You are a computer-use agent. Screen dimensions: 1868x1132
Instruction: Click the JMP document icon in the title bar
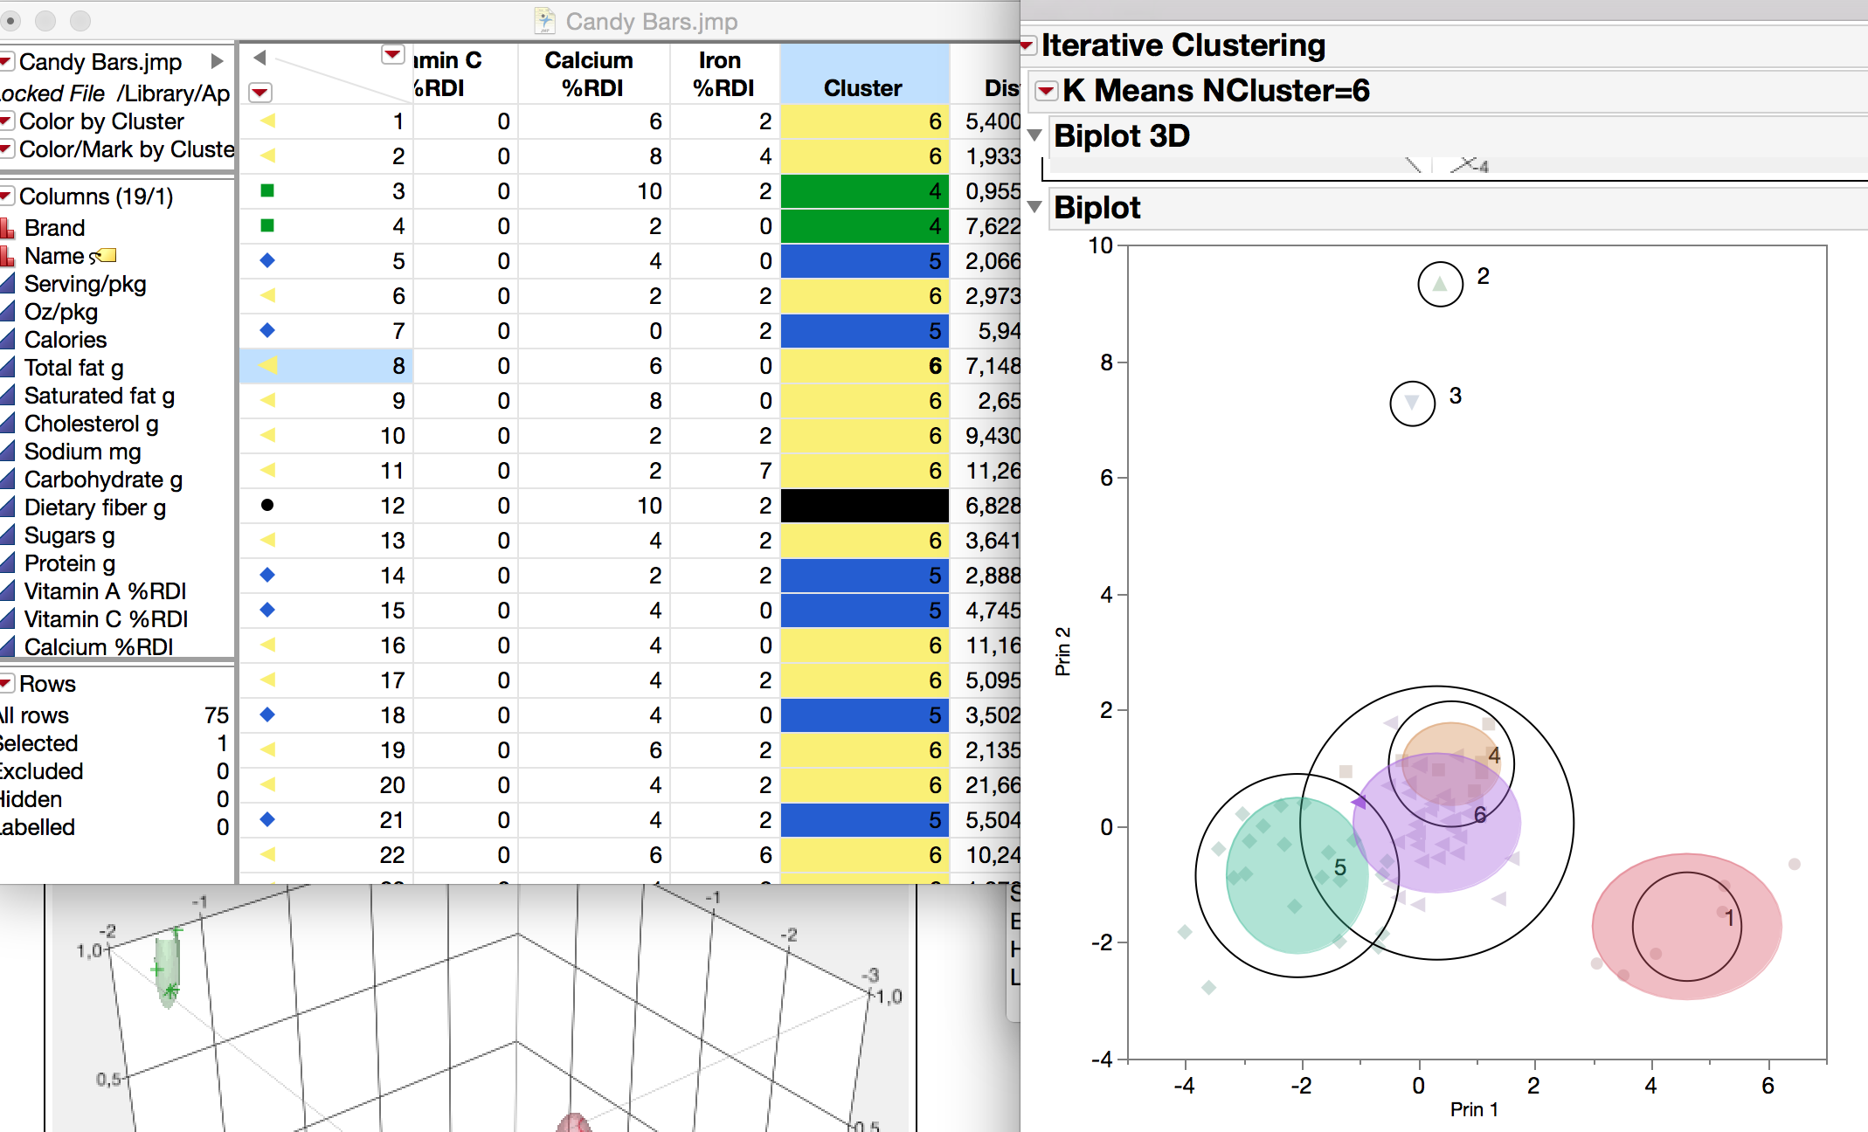pos(543,21)
